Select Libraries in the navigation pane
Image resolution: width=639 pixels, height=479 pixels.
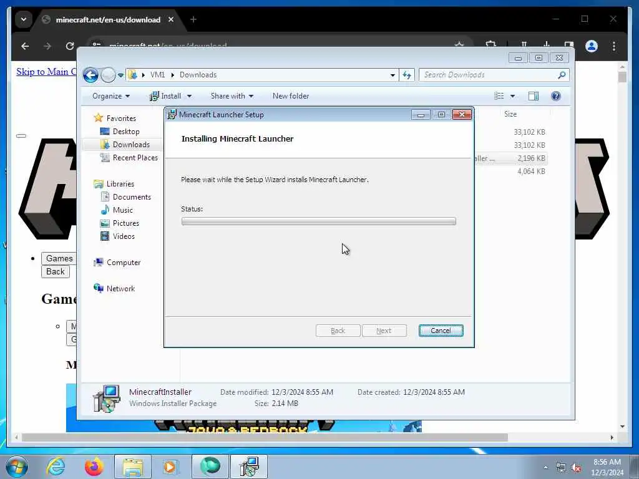tap(120, 184)
